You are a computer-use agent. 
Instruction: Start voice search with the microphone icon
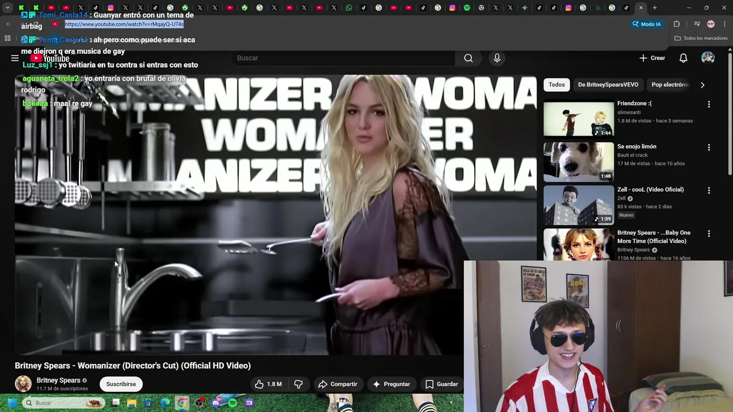pyautogui.click(x=497, y=58)
